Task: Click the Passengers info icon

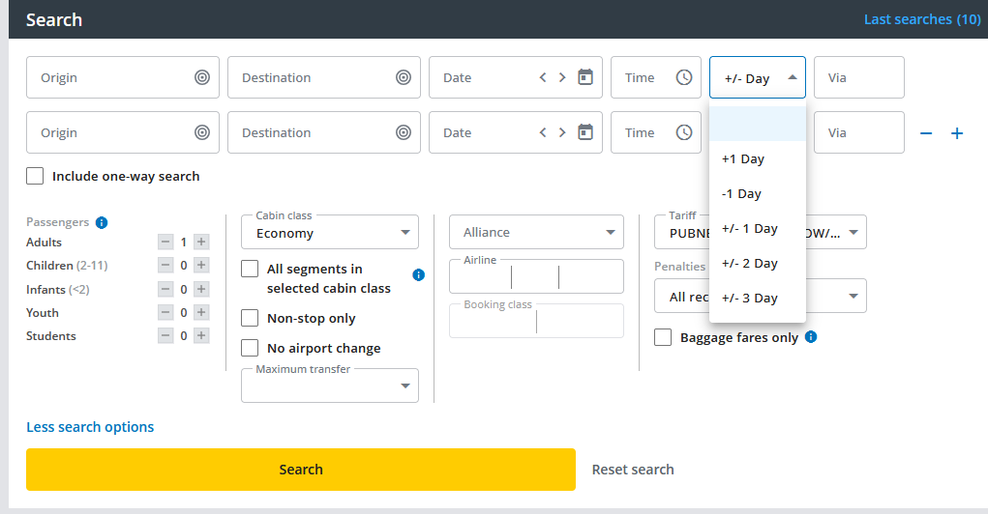Action: (102, 222)
